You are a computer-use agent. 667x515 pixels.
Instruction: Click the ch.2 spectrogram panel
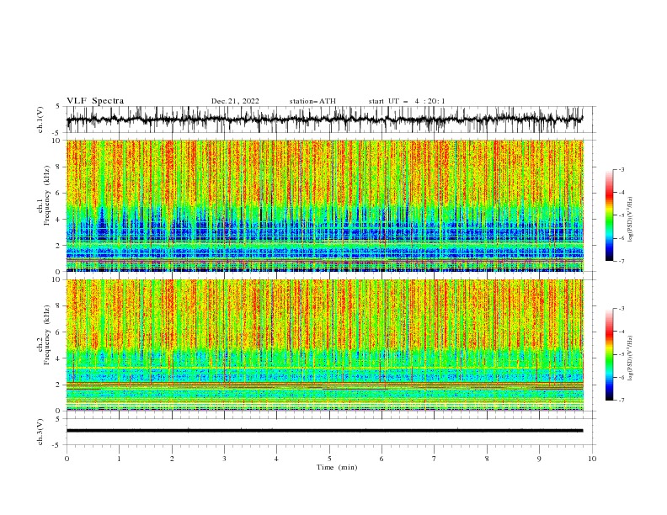point(324,345)
